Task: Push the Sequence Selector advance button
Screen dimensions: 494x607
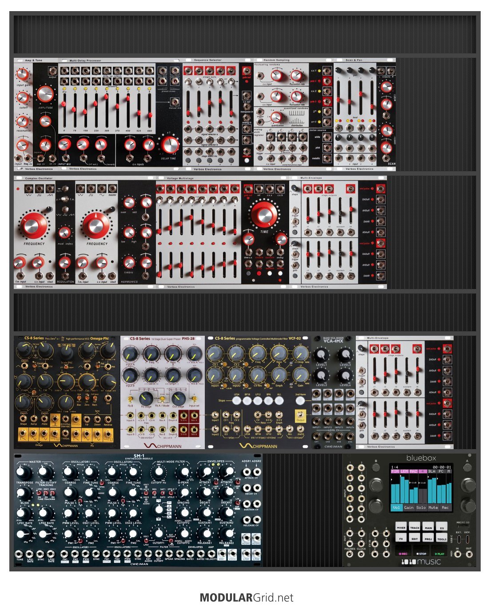Action: [x=247, y=161]
